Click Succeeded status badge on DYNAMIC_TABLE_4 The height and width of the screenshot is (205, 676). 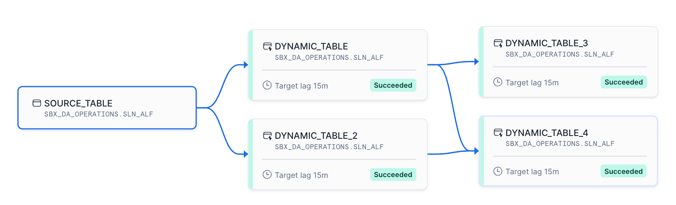click(x=623, y=171)
